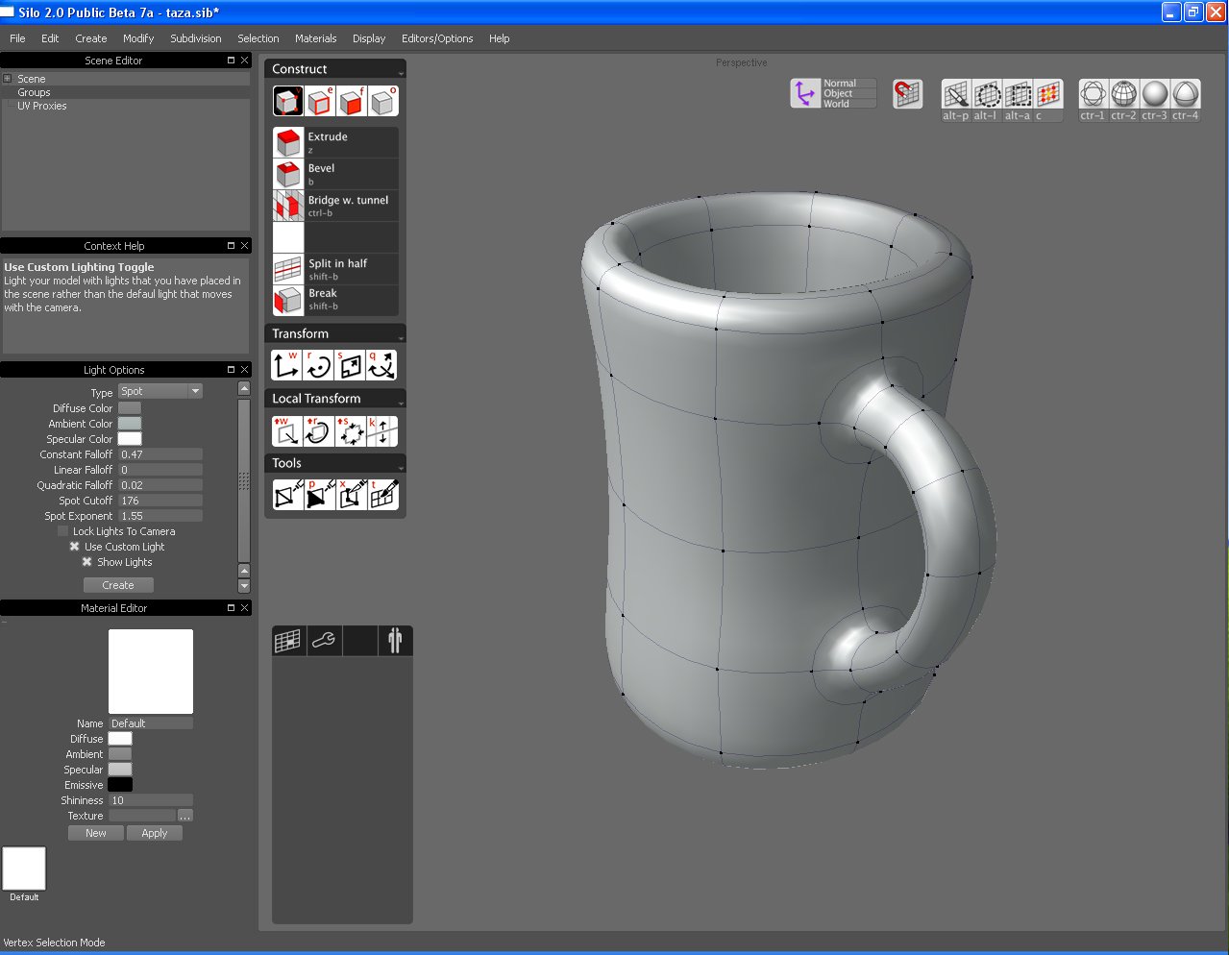Choose Split in half tool
Screen dimensions: 1229x955
tap(335, 269)
